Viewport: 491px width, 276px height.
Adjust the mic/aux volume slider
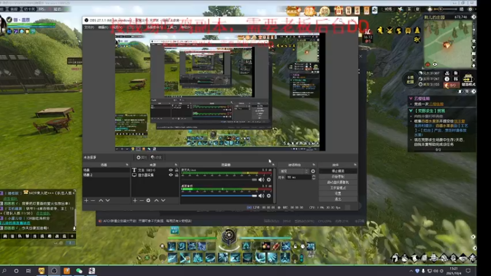click(219, 180)
